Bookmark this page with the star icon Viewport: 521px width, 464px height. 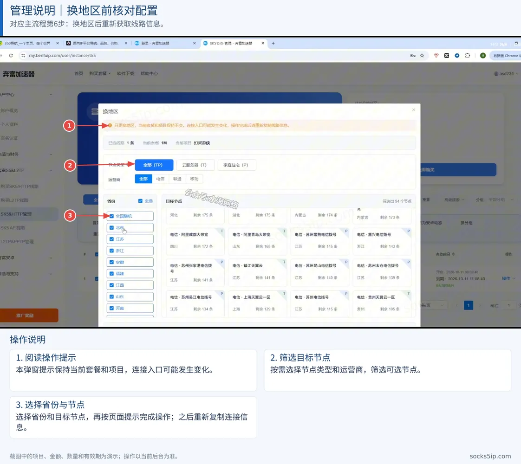[422, 55]
